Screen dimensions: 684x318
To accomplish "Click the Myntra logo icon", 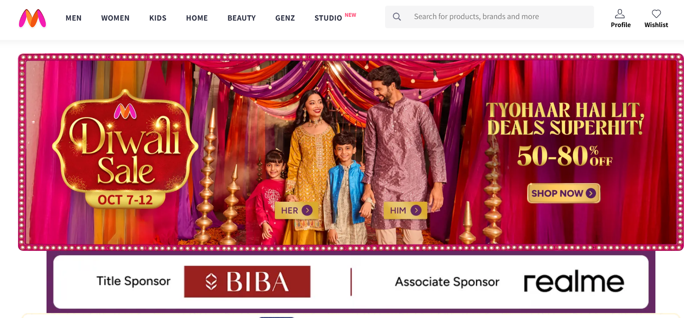I will coord(32,18).
